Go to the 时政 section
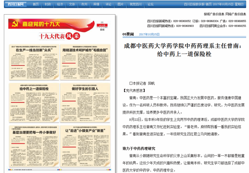Image resolution: width=249 pixels, height=173 pixels. pyautogui.click(x=48, y=4)
